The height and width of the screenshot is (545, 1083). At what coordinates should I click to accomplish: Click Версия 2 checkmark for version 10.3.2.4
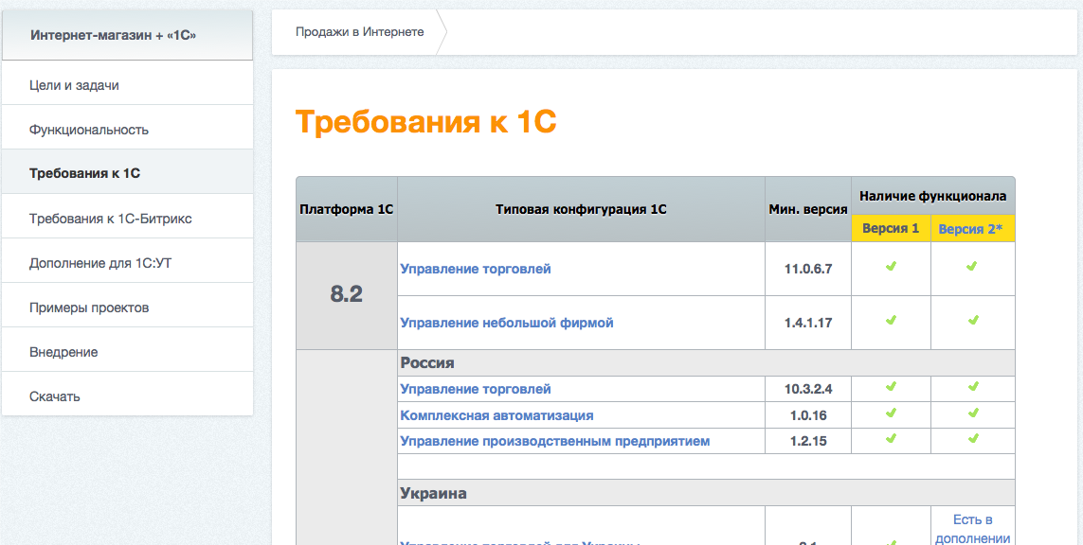click(973, 386)
